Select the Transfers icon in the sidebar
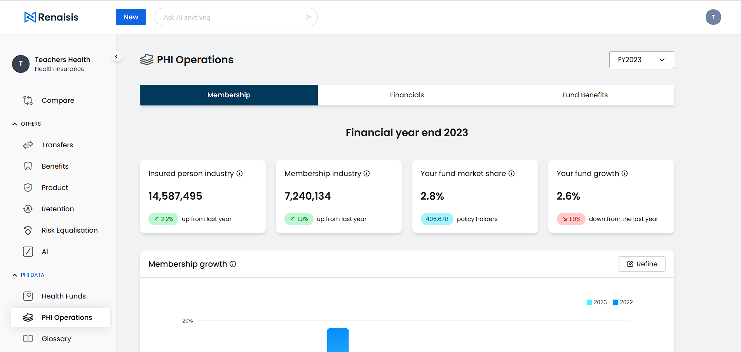741x352 pixels. pos(28,145)
